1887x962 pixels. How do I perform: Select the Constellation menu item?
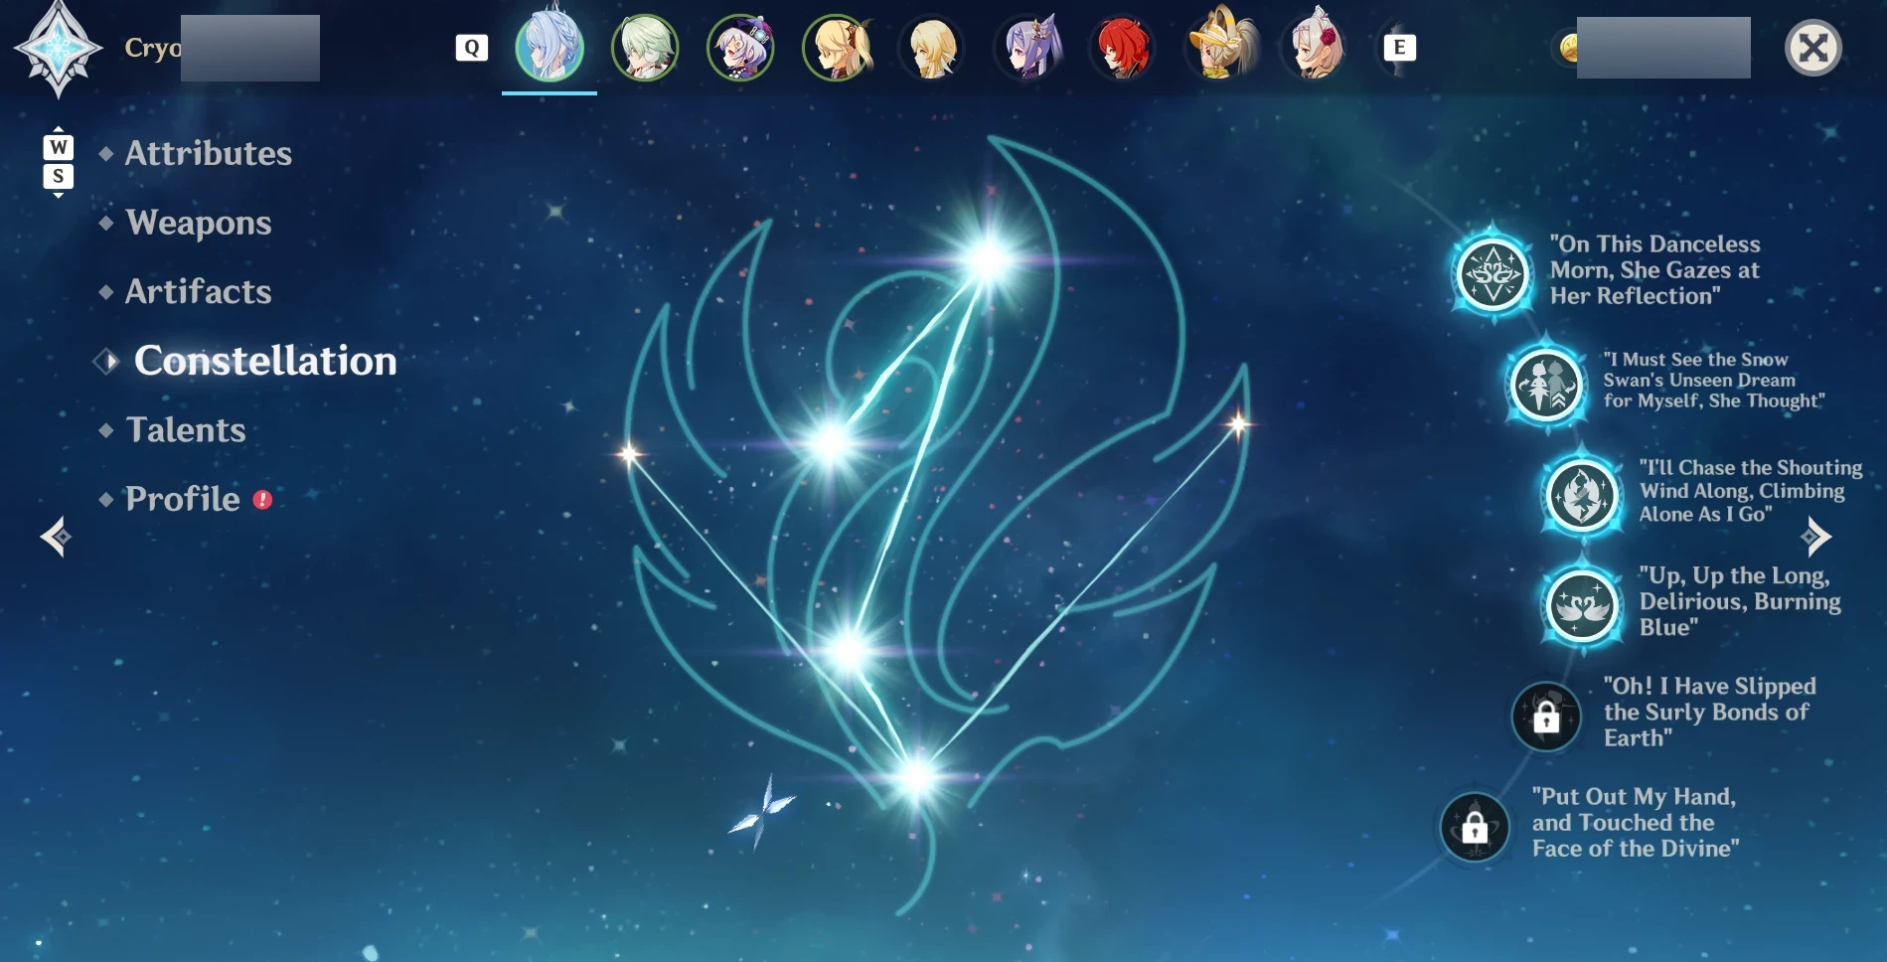pos(265,361)
